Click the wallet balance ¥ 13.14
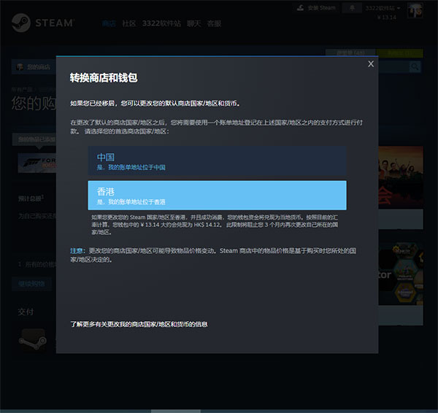The height and width of the screenshot is (413, 438). pyautogui.click(x=387, y=18)
